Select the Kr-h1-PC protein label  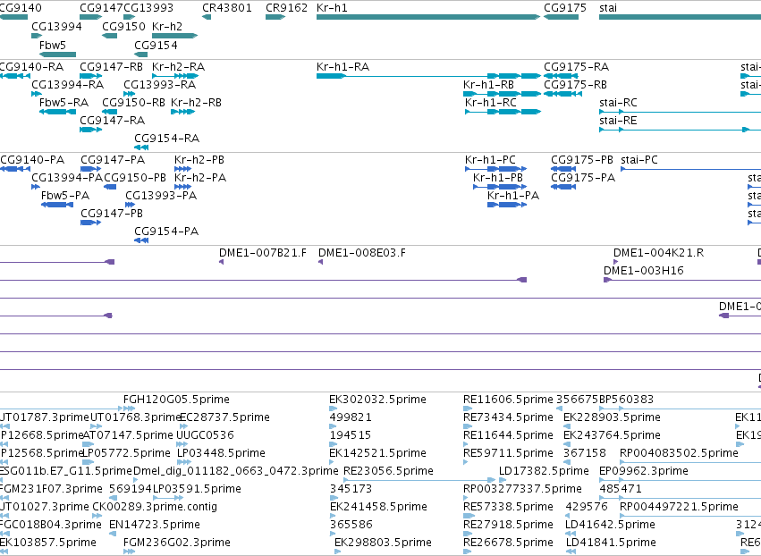490,160
